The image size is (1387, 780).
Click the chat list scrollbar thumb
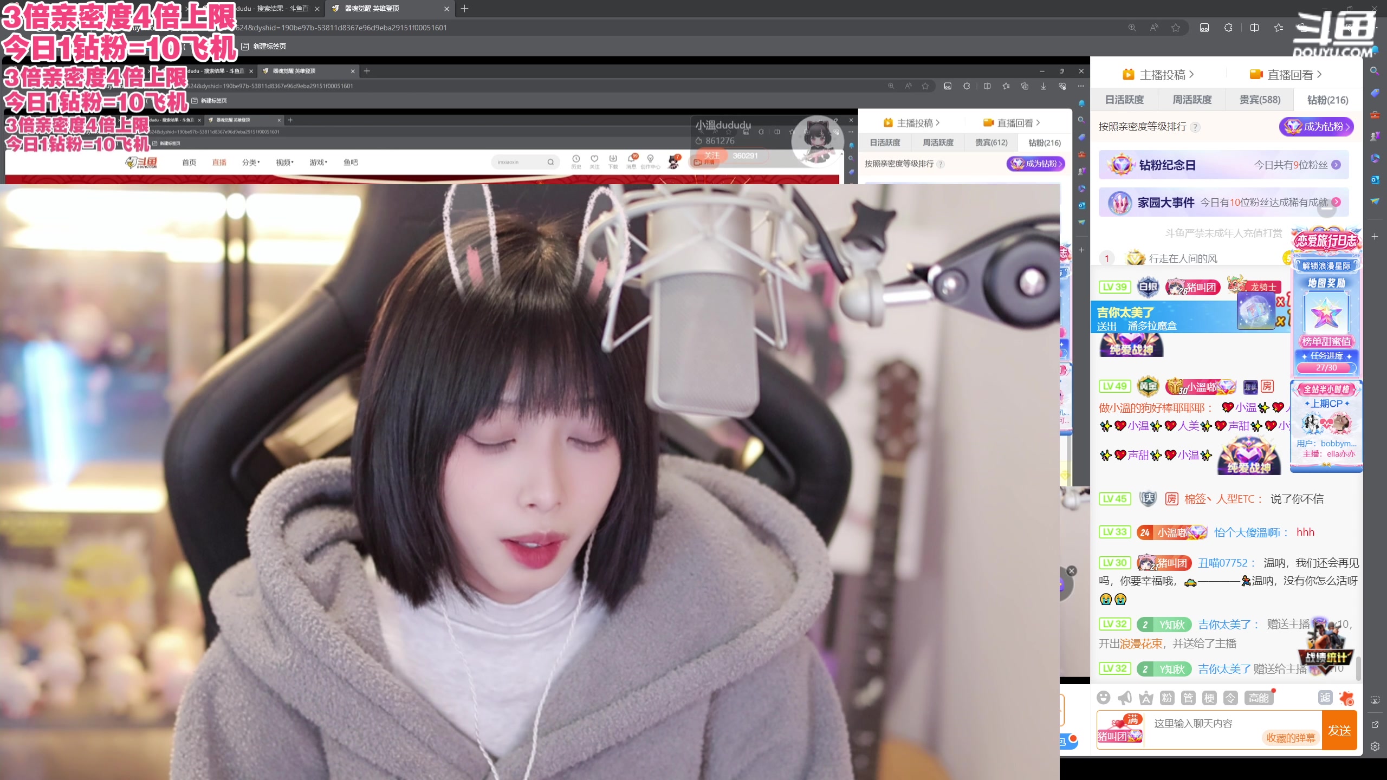[1358, 668]
